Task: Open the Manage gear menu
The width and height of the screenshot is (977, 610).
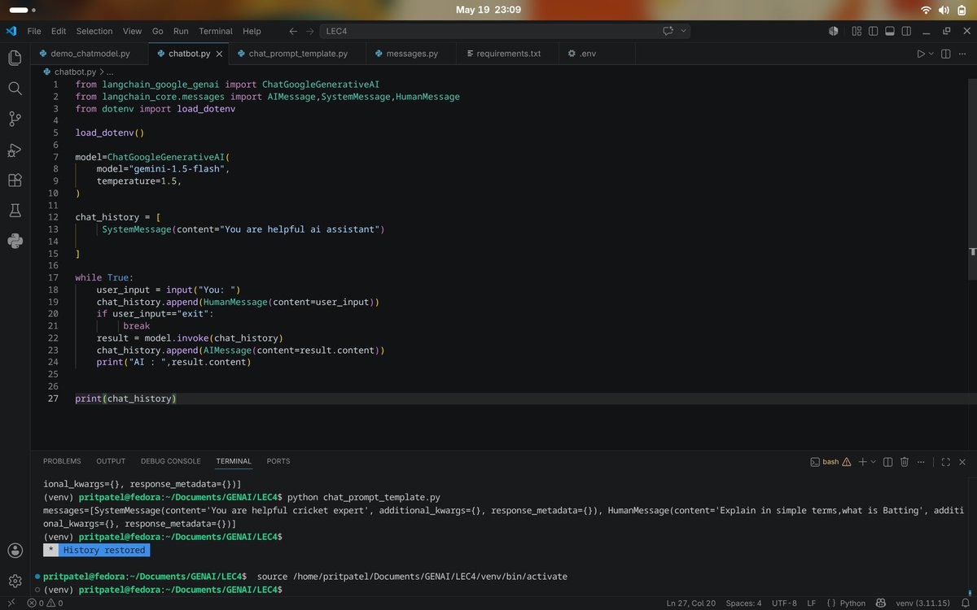Action: tap(15, 581)
